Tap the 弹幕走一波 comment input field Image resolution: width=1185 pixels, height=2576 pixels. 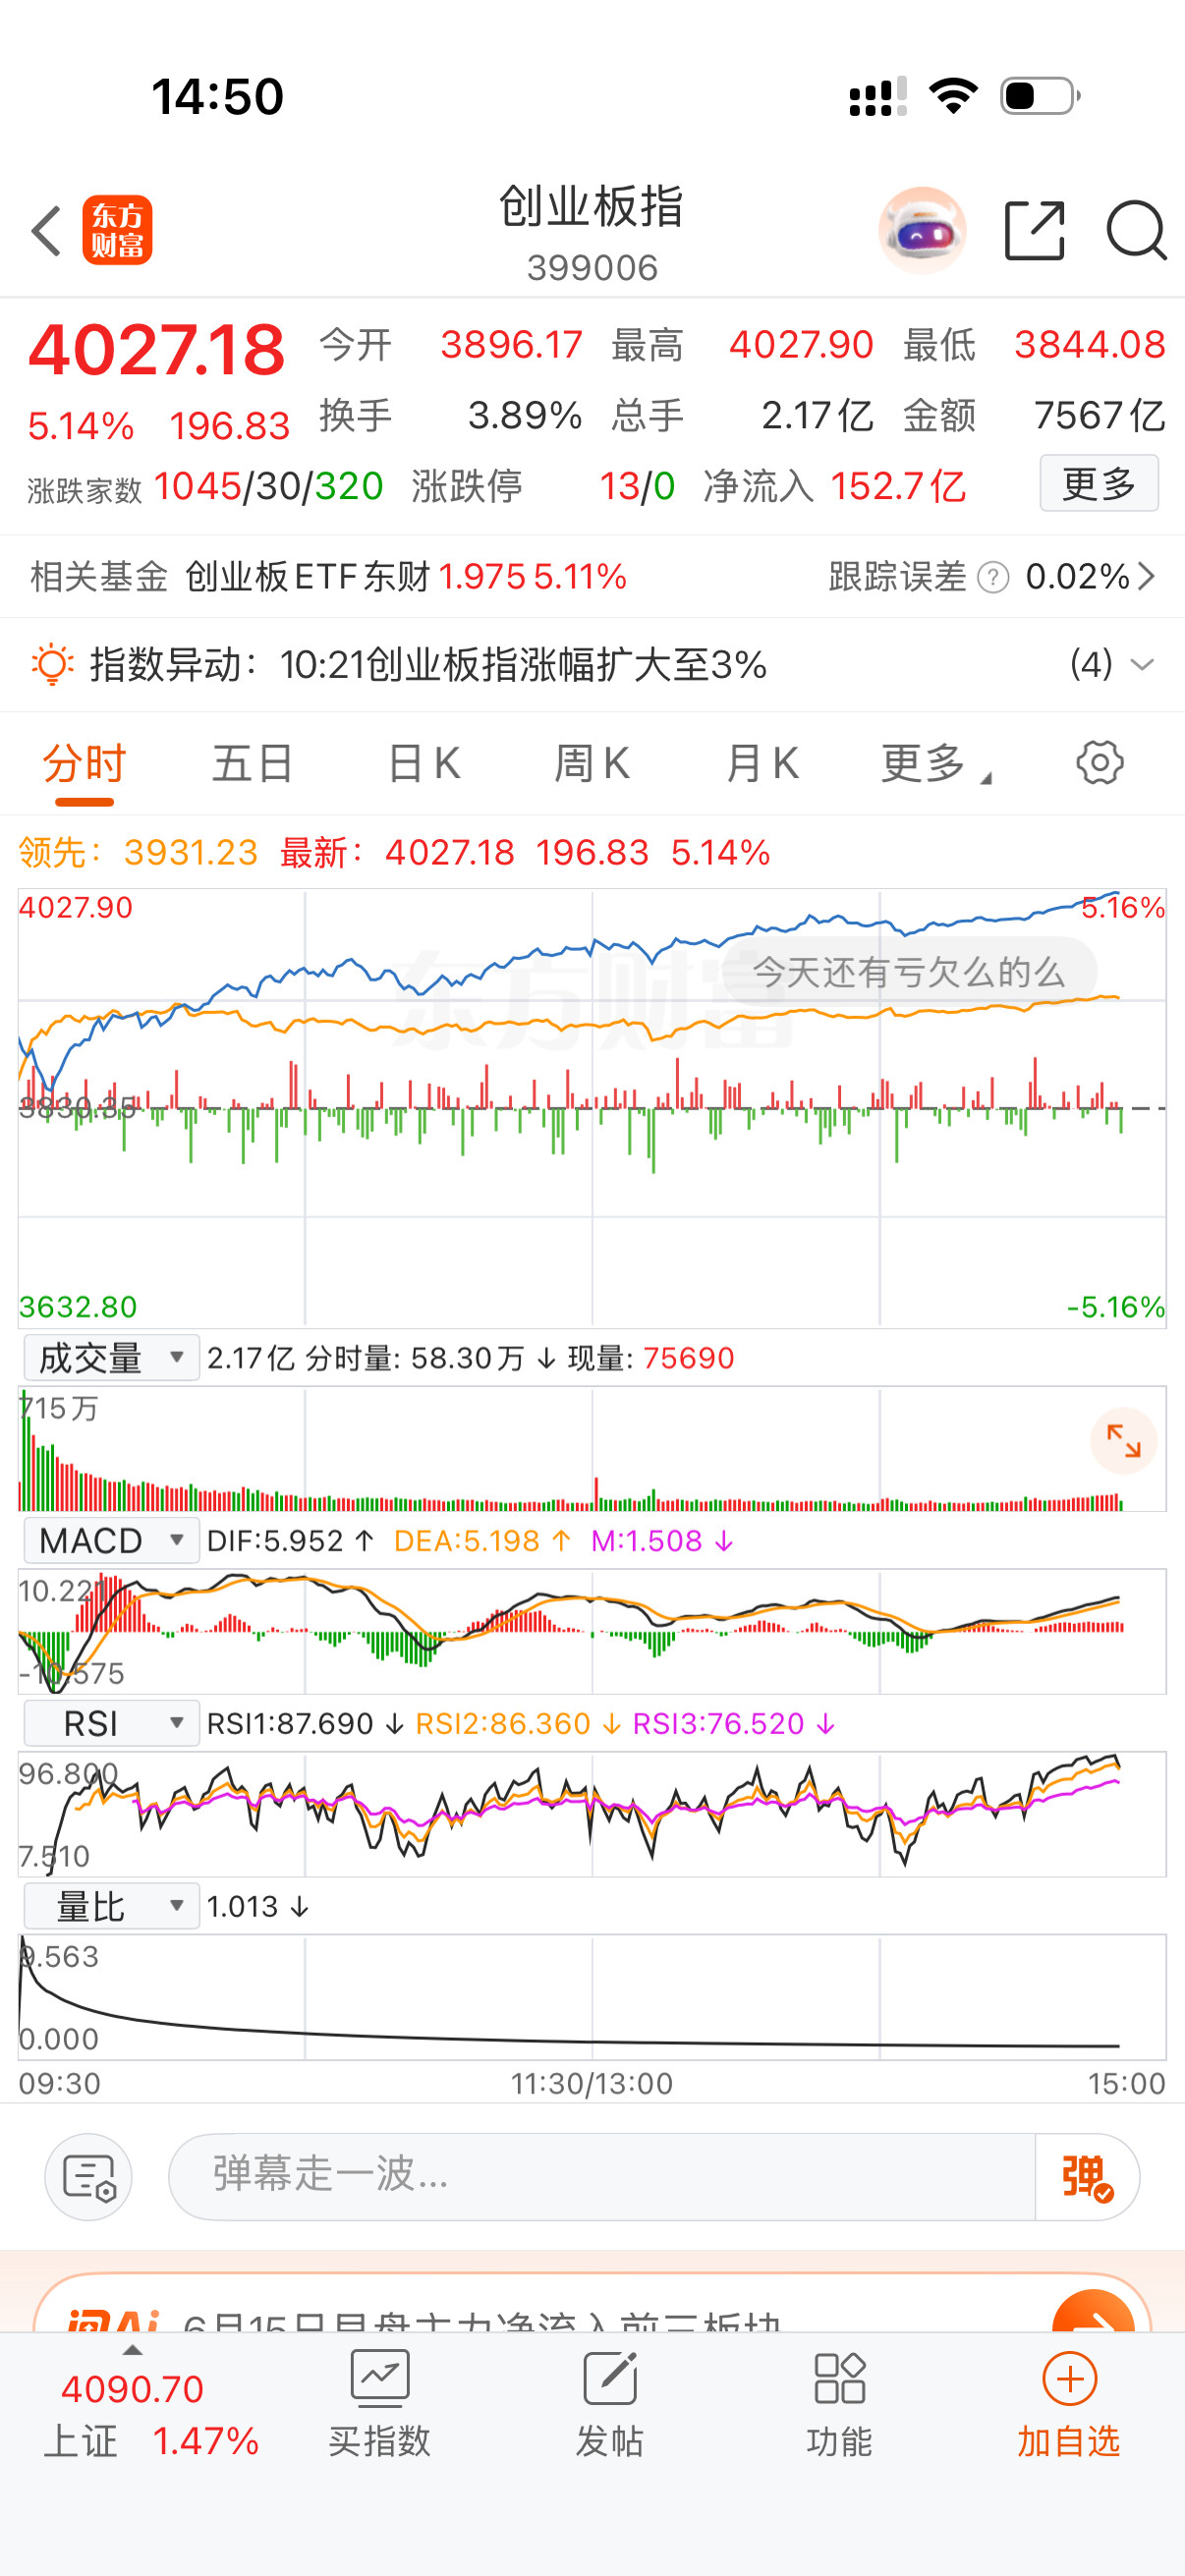coord(602,2177)
